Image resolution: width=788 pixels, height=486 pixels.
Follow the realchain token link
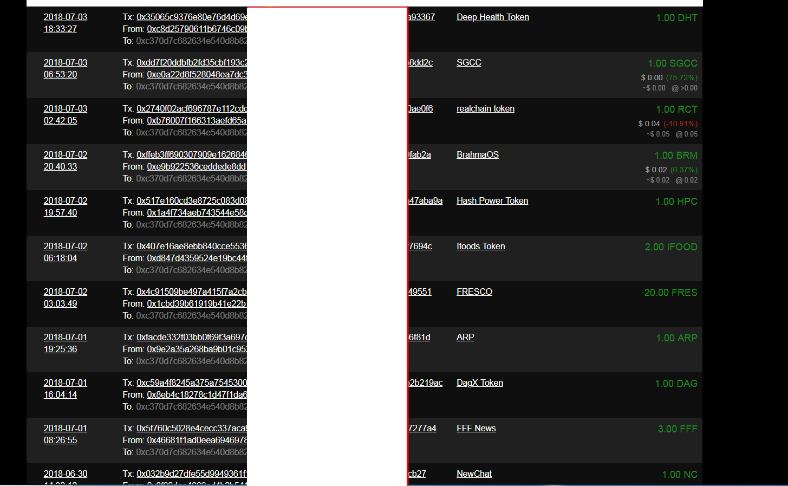click(x=485, y=109)
